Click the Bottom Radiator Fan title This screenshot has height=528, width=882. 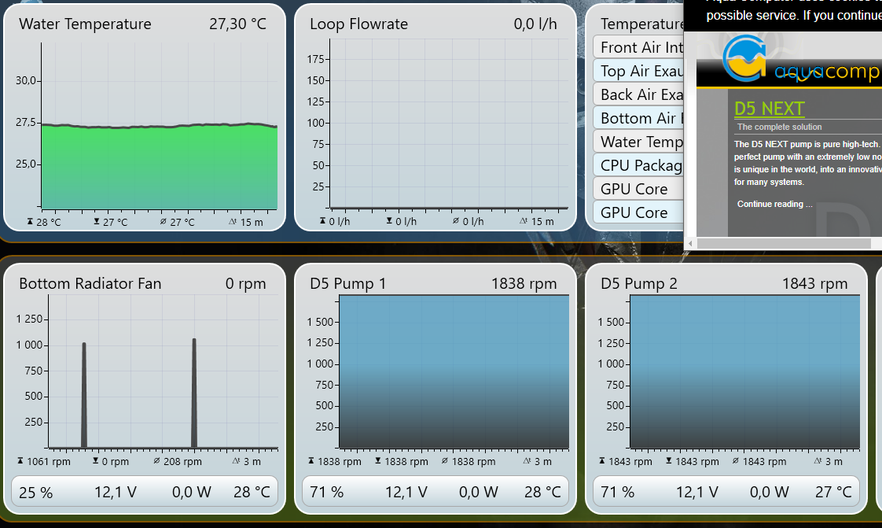tap(90, 283)
